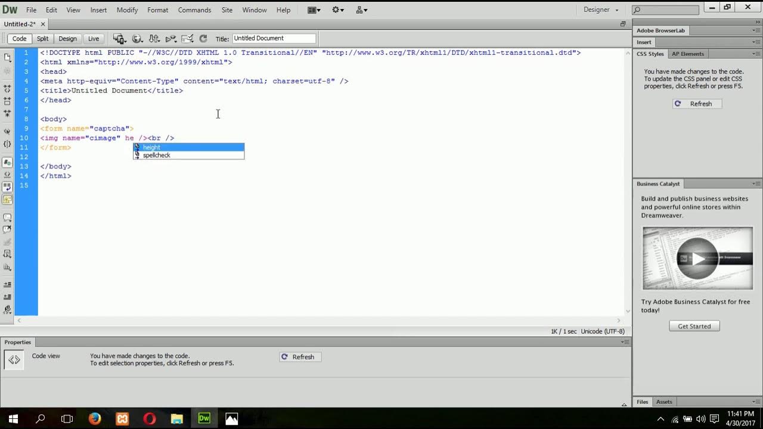Click Preview in browser globe icon
Viewport: 763px width, 429px height.
coord(137,39)
